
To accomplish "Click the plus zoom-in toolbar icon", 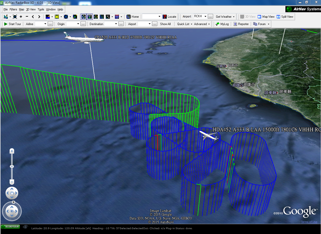I will [21, 17].
